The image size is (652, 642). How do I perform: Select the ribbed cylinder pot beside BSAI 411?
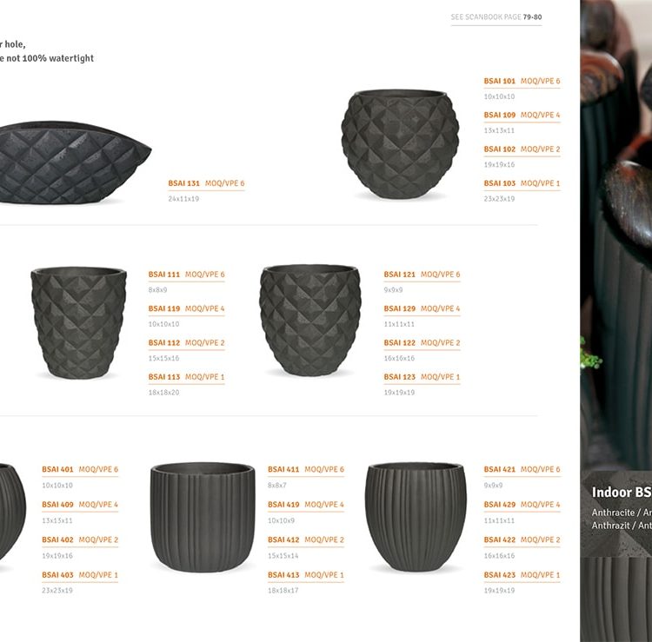tap(202, 518)
